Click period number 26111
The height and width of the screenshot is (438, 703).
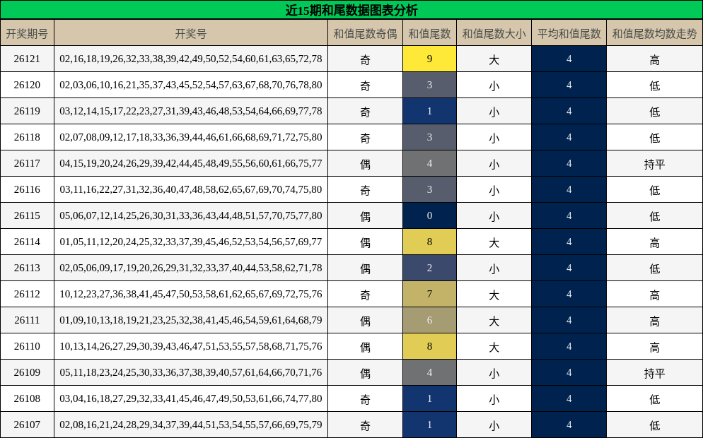pyautogui.click(x=27, y=320)
